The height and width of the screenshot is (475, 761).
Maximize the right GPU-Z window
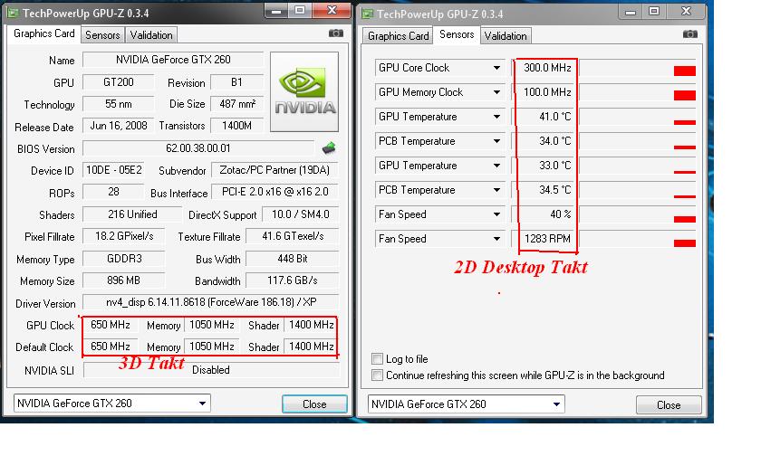click(x=654, y=11)
